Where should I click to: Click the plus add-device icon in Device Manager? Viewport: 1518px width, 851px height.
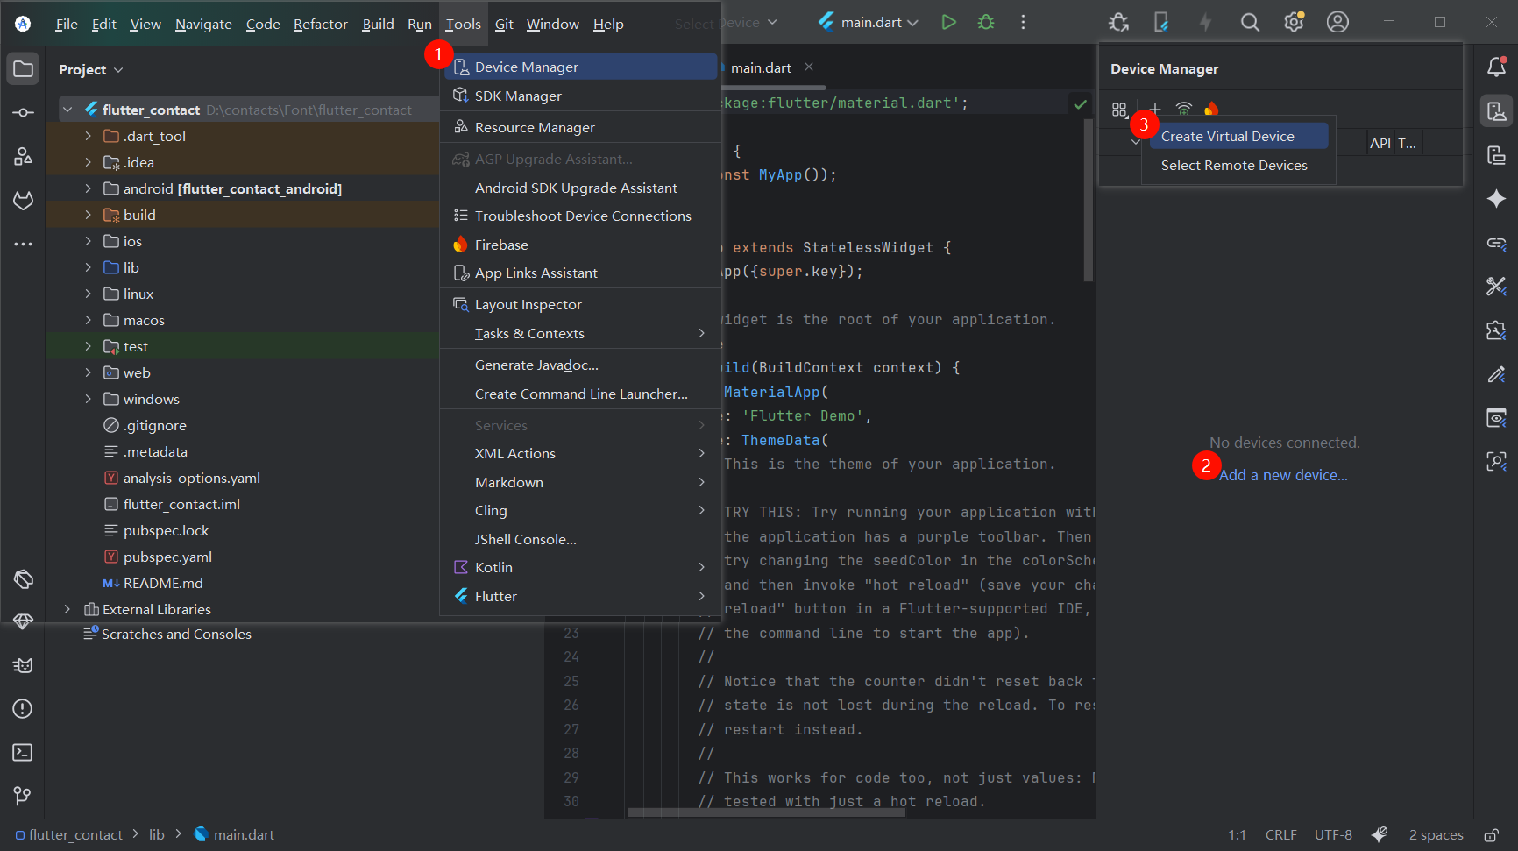(x=1155, y=109)
